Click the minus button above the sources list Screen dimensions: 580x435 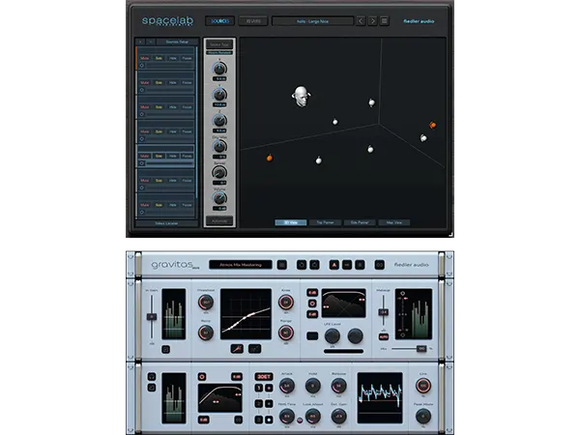pos(151,42)
